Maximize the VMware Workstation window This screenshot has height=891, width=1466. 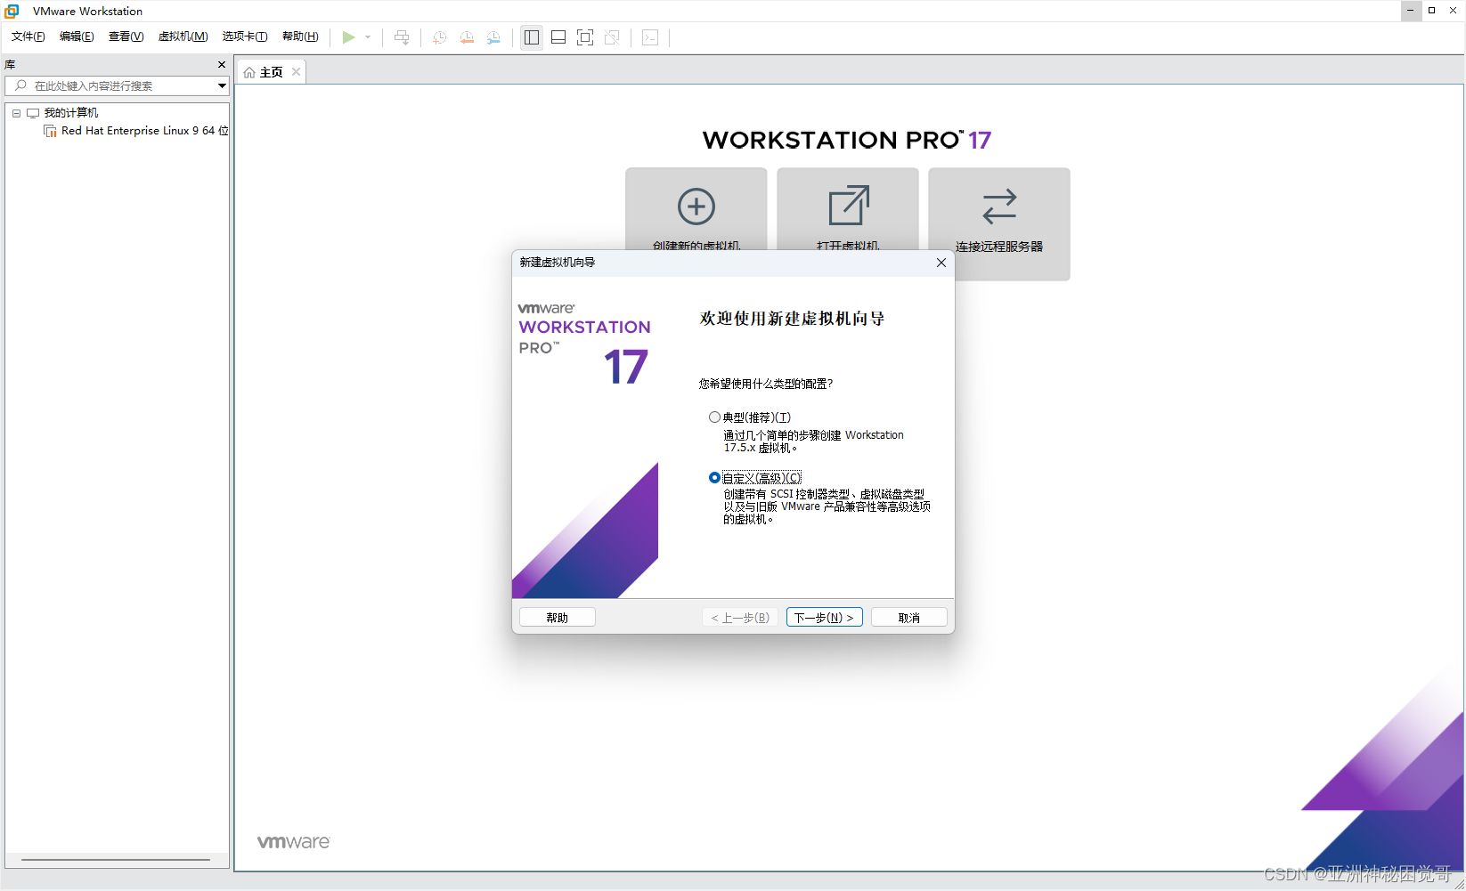pyautogui.click(x=1431, y=11)
